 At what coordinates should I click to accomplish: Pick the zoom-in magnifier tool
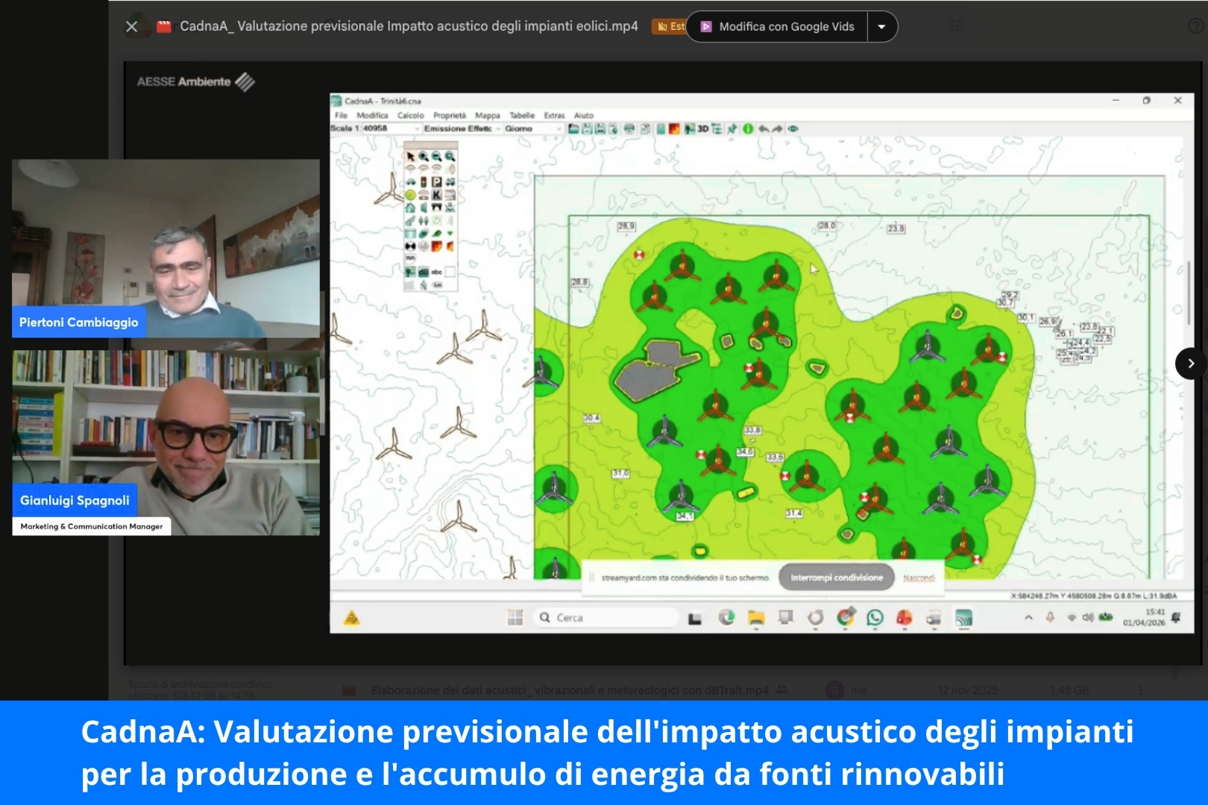424,157
